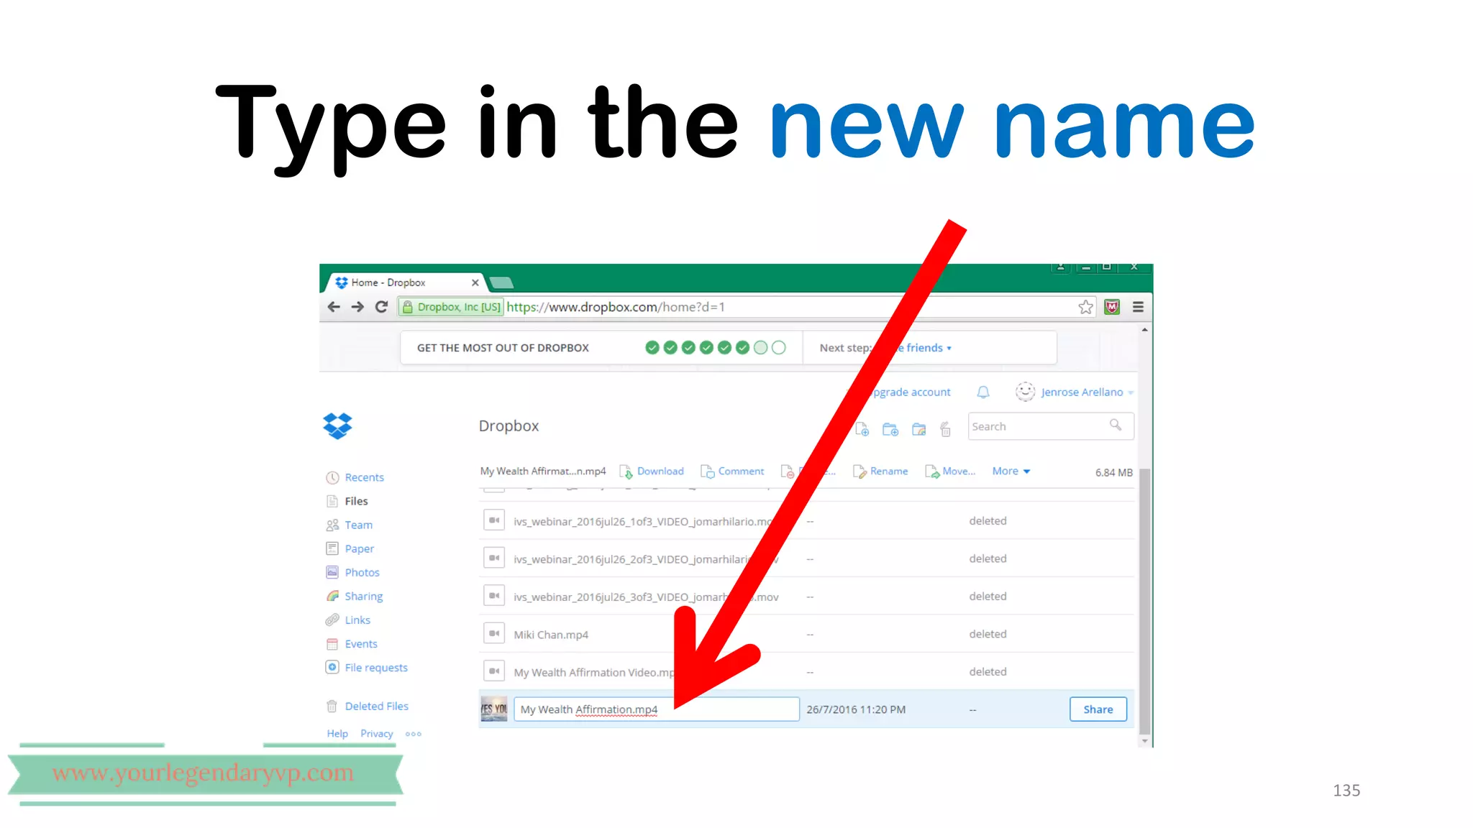The height and width of the screenshot is (828, 1473).
Task: Click the first green progress checkmark
Action: (652, 348)
